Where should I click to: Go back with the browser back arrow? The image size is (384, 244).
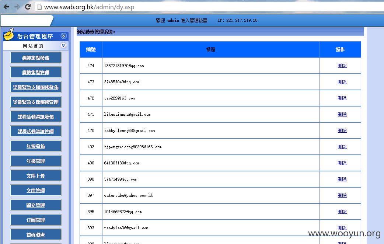pyautogui.click(x=6, y=7)
